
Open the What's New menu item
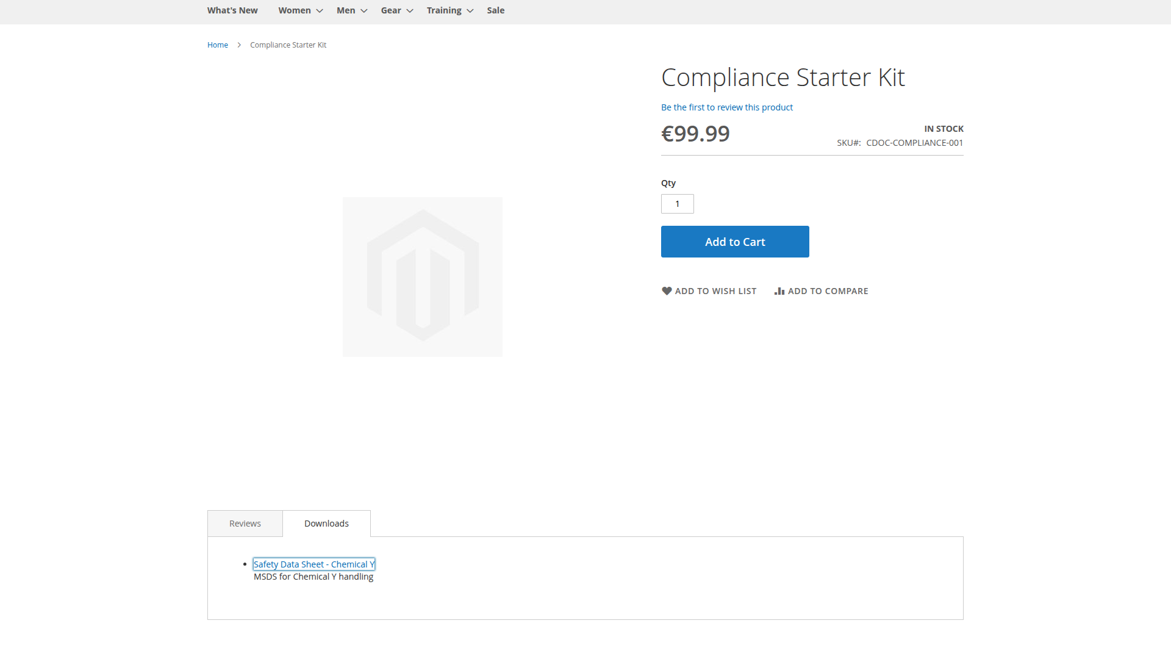[x=232, y=10]
